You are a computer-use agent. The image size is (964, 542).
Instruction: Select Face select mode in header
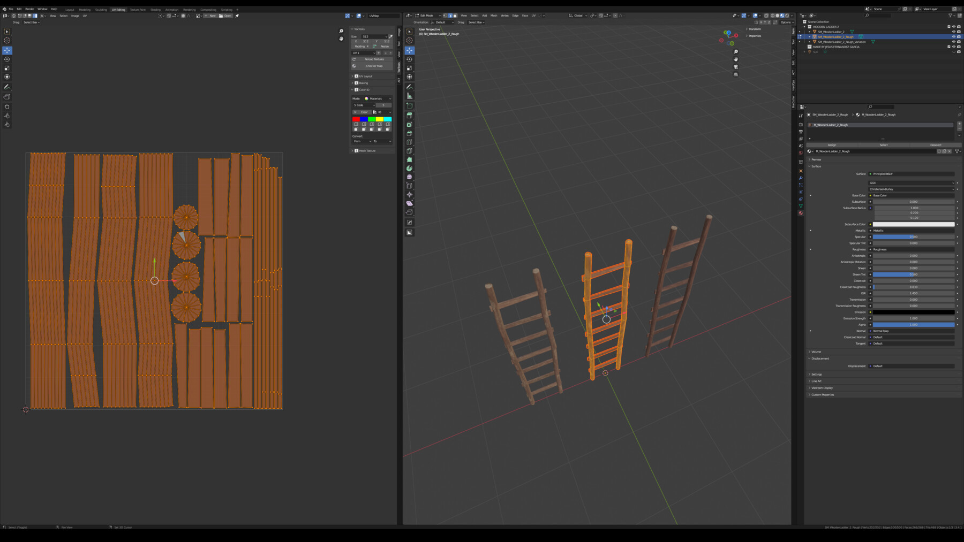[x=456, y=16]
